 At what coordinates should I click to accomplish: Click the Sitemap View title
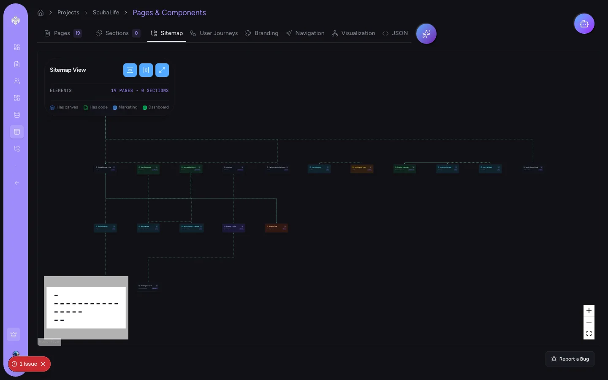pyautogui.click(x=68, y=70)
